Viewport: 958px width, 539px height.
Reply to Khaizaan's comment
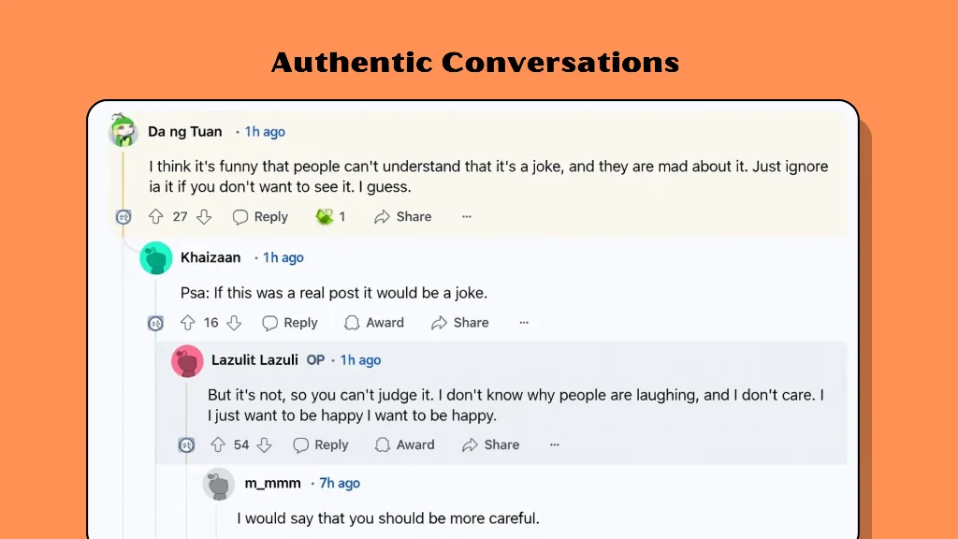pos(290,322)
